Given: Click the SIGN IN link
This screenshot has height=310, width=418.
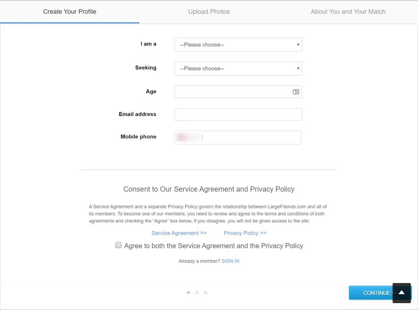Looking at the screenshot, I should pos(230,261).
